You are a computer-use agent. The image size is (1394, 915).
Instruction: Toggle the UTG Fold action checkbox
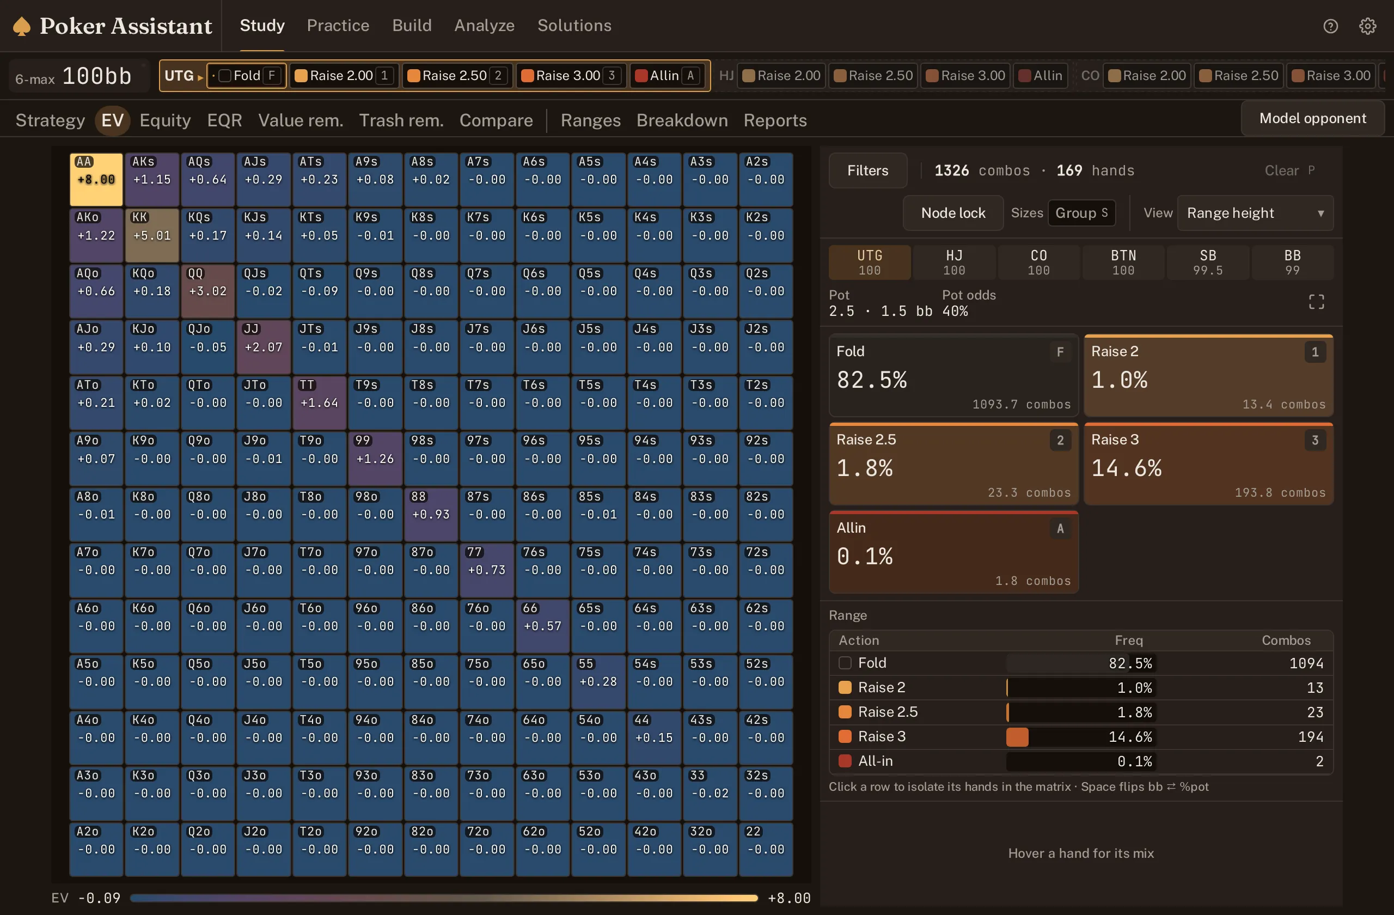225,76
